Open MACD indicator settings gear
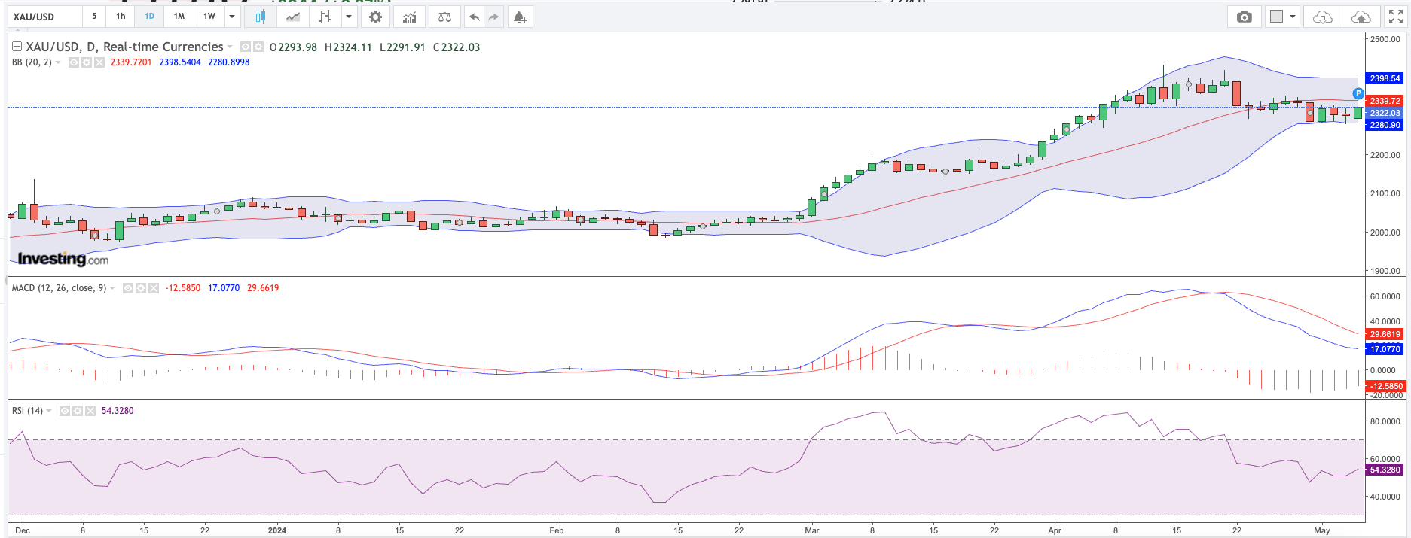Screen dimensions: 1411x538 141,288
